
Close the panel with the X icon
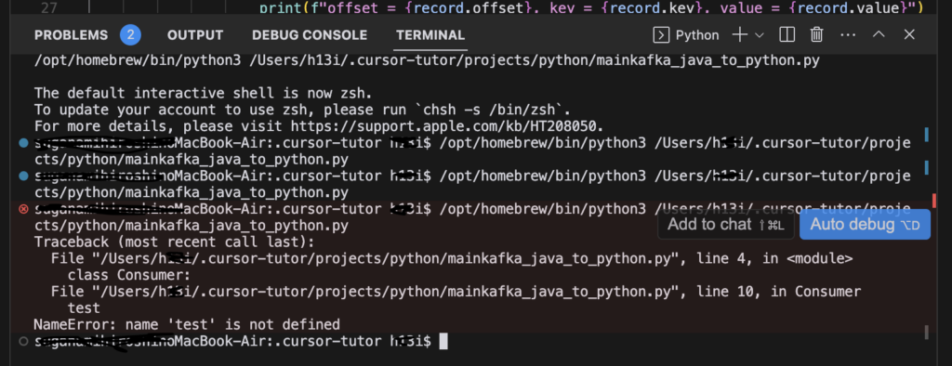[909, 35]
